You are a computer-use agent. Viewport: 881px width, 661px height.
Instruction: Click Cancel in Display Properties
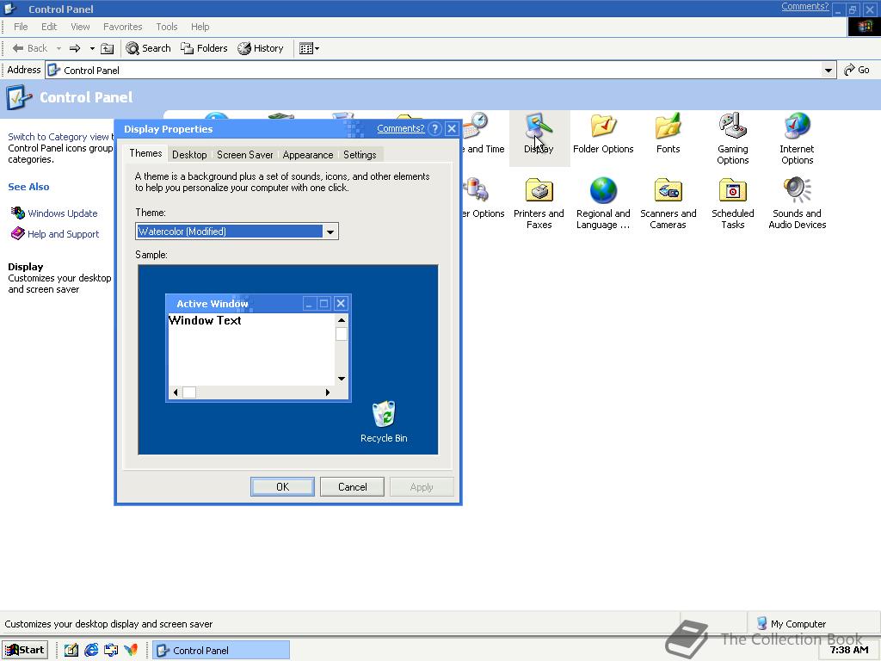click(x=352, y=487)
